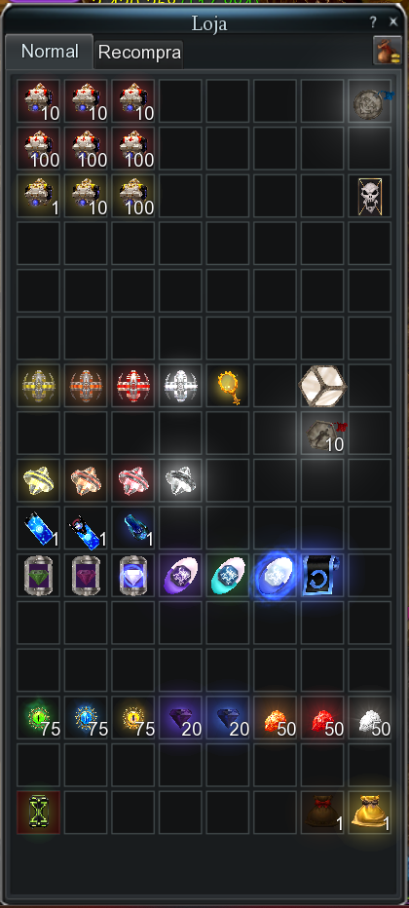Click the green hourglass item on red background

[38, 813]
